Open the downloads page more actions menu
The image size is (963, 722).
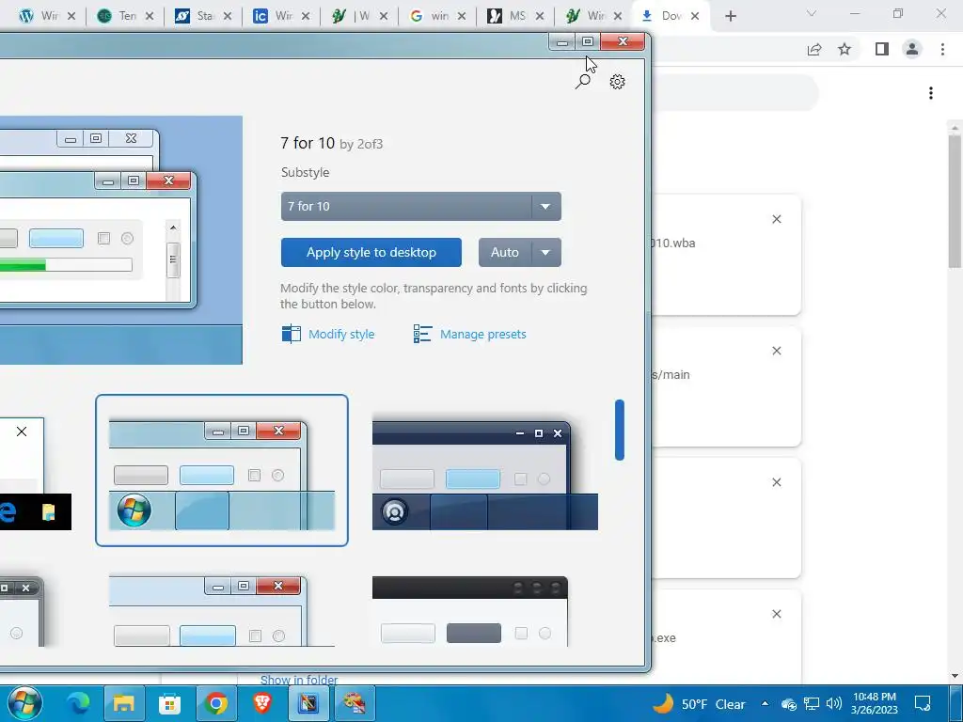coord(931,93)
